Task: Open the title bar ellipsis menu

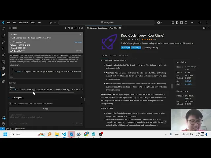Action: click(39, 23)
